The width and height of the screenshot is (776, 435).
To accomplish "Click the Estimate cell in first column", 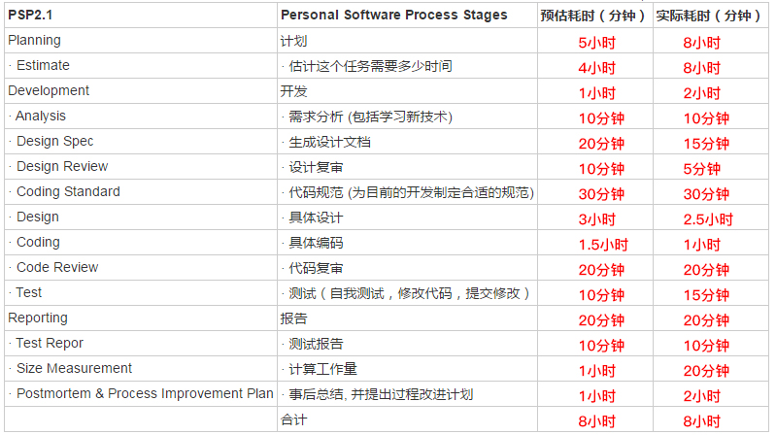I will (x=43, y=66).
